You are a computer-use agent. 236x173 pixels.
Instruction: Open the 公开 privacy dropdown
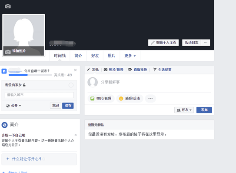(x=13, y=106)
